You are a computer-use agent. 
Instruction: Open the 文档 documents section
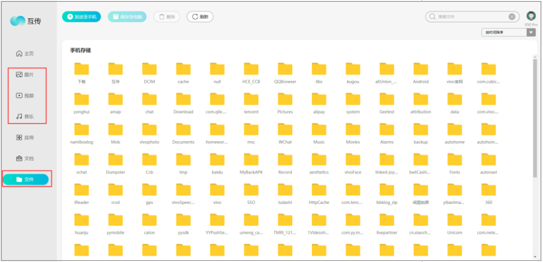click(x=25, y=158)
